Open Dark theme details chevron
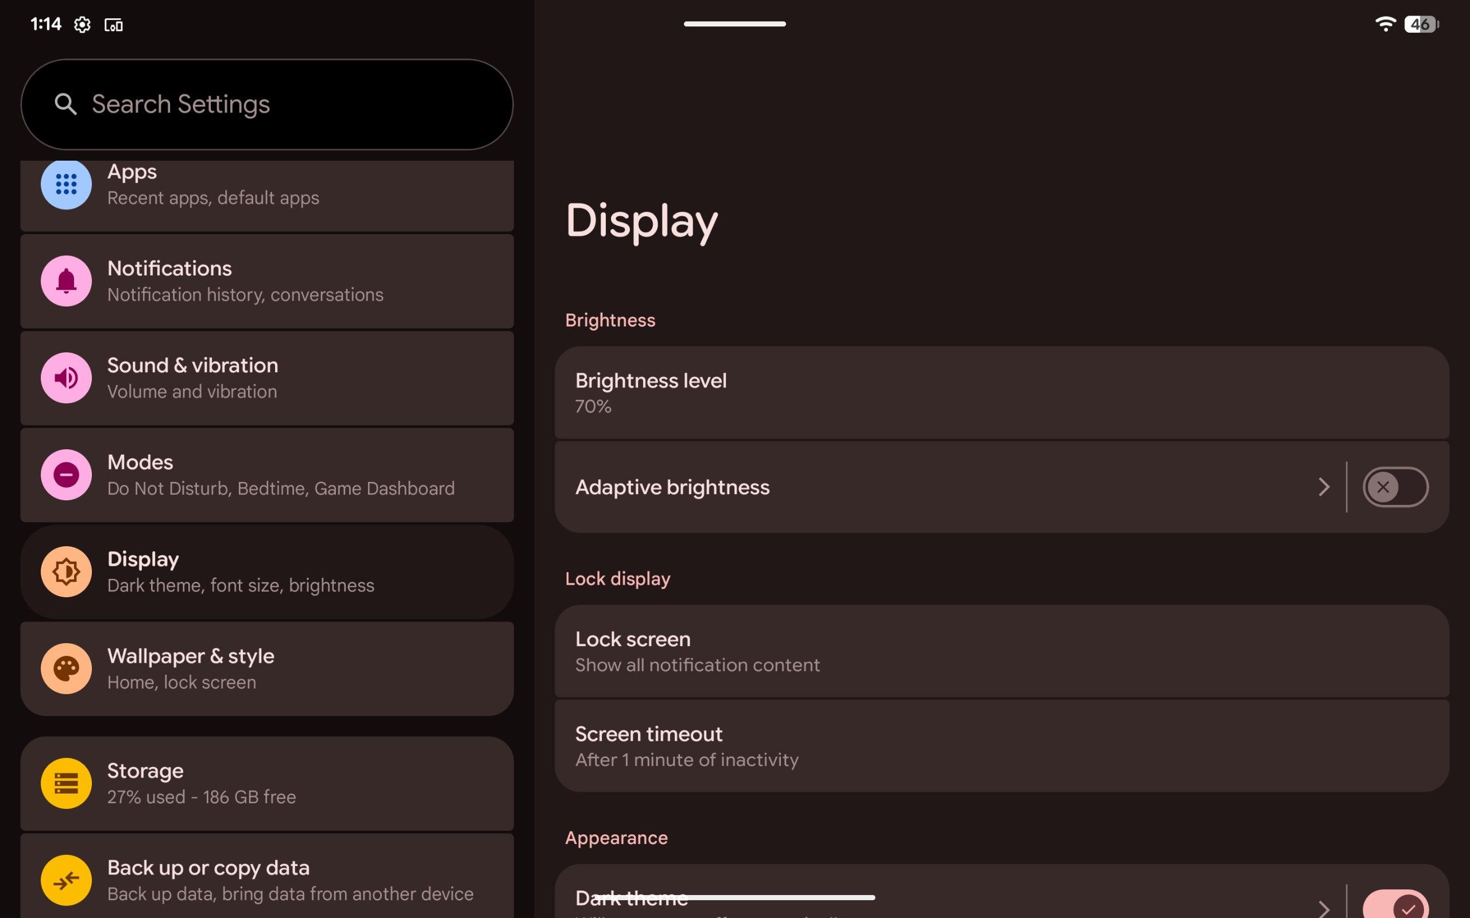1470x918 pixels. [1324, 908]
